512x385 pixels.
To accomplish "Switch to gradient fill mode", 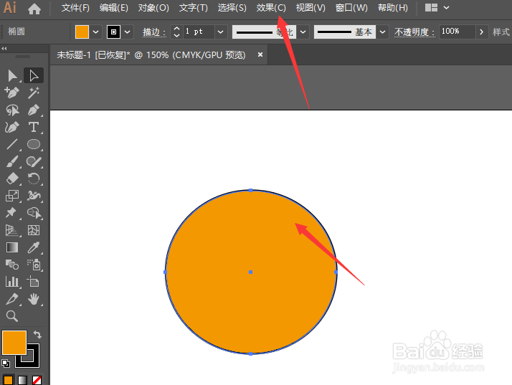I will pyautogui.click(x=22, y=379).
